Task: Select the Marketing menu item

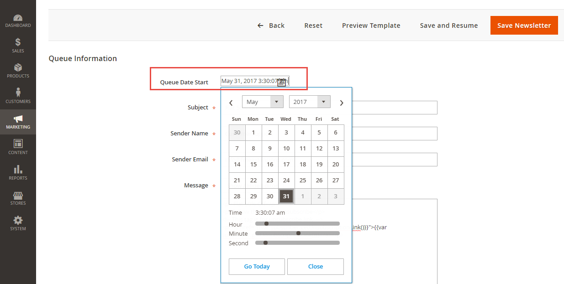Action: (18, 122)
